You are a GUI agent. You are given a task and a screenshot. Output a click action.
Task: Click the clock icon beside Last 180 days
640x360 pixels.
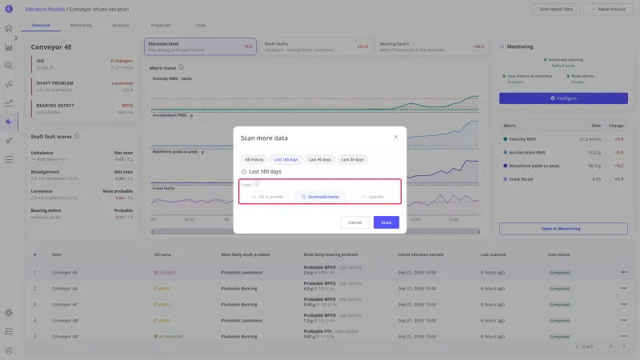[x=244, y=171]
